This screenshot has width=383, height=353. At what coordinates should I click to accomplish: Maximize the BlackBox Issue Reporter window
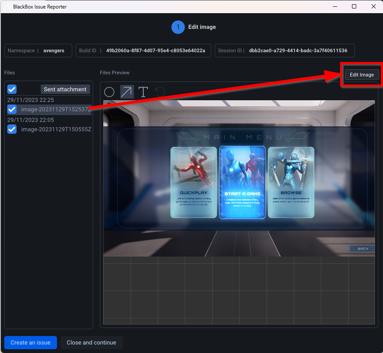point(354,7)
